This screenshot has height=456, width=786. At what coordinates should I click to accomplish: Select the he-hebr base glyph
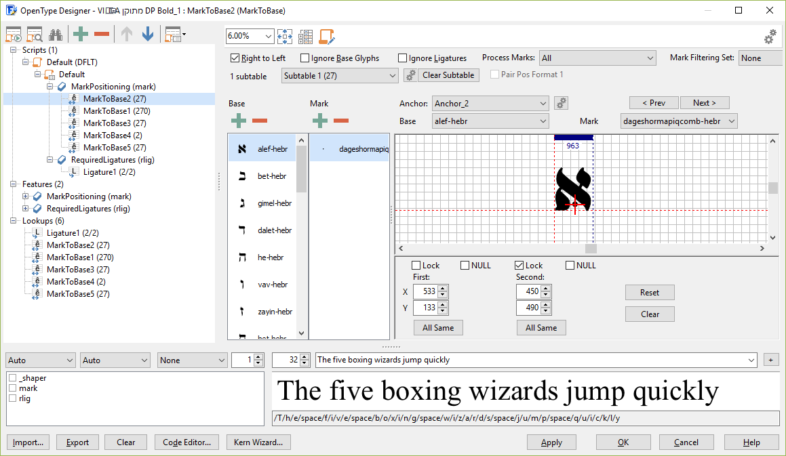tap(262, 257)
